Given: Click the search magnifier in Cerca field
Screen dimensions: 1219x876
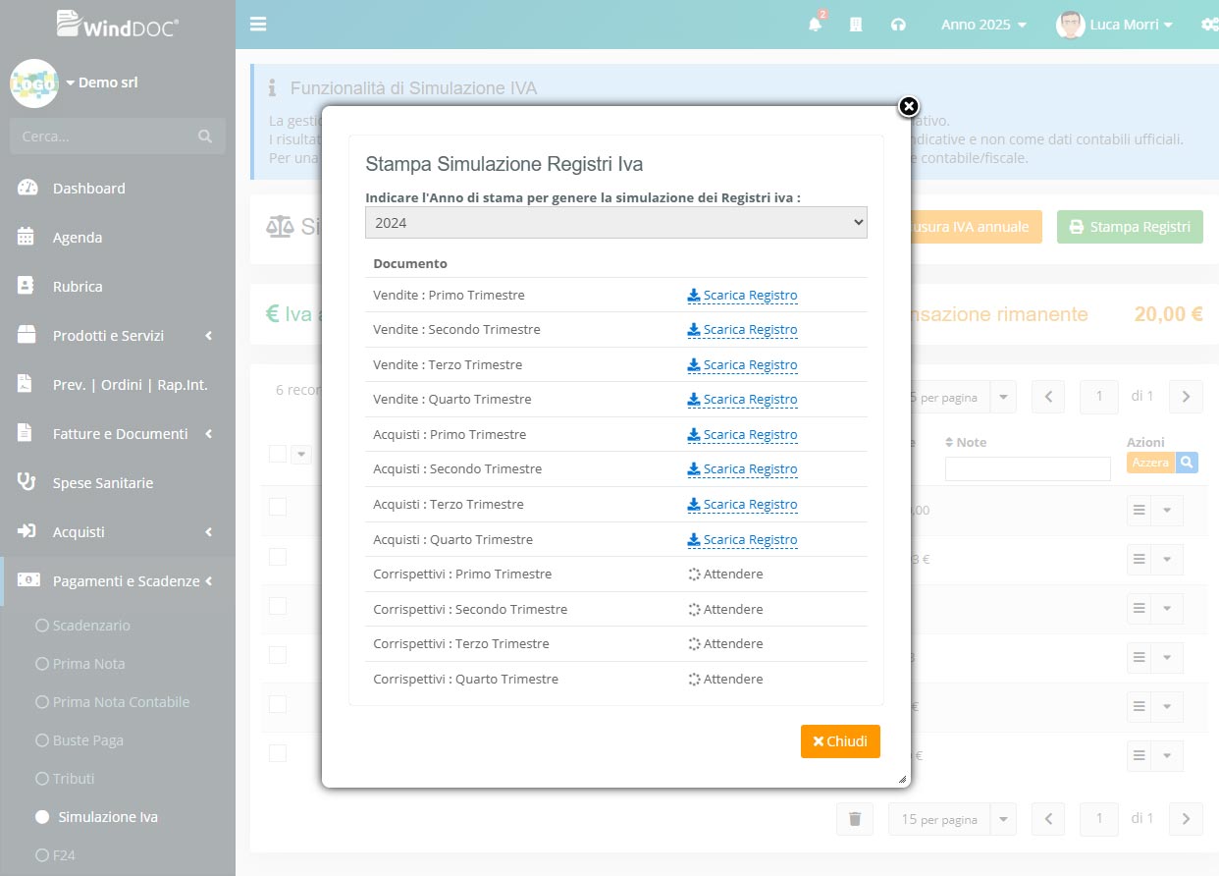Looking at the screenshot, I should pos(205,137).
